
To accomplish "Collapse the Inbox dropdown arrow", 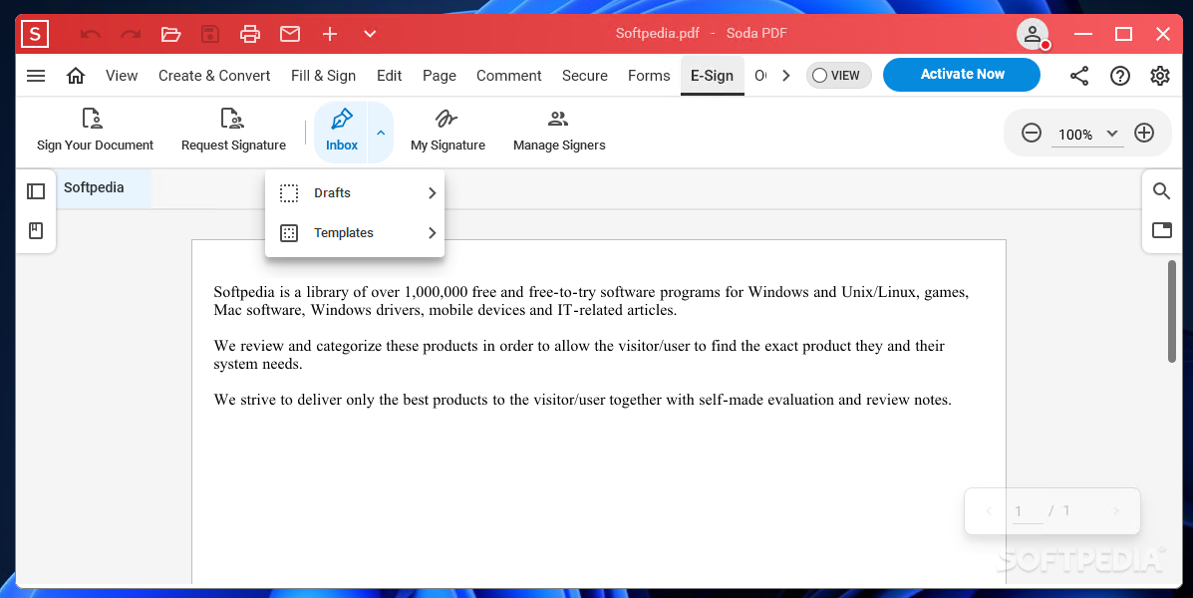I will pyautogui.click(x=381, y=133).
